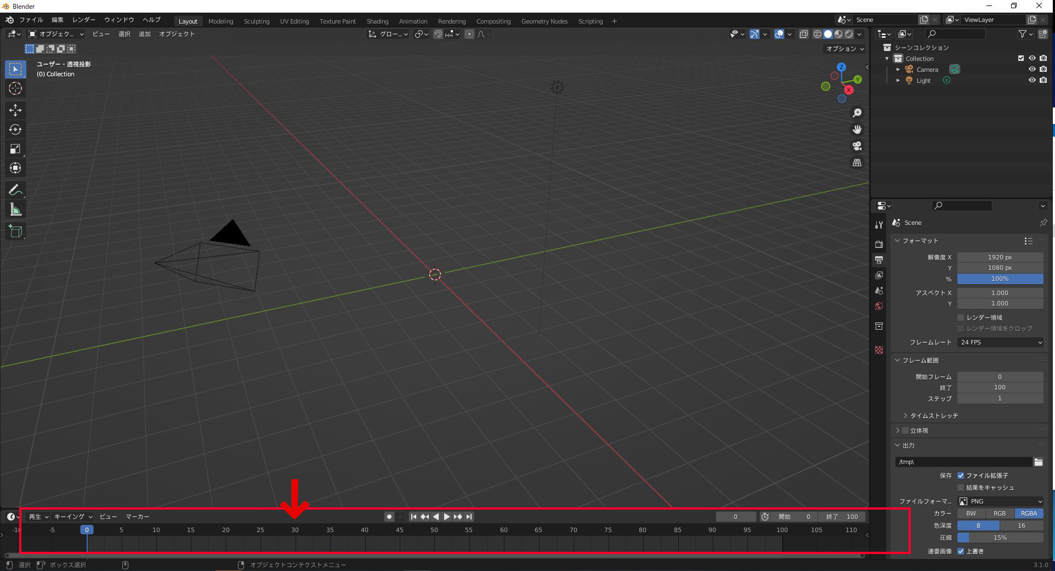Switch to the Animation workspace tab
Viewport: 1055px width, 571px height.
(x=413, y=21)
